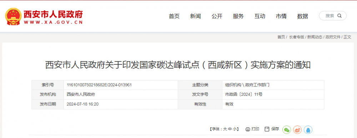The height and width of the screenshot is (138, 357).
Task: Open the 市情 navigation item
Action: pos(281,16)
